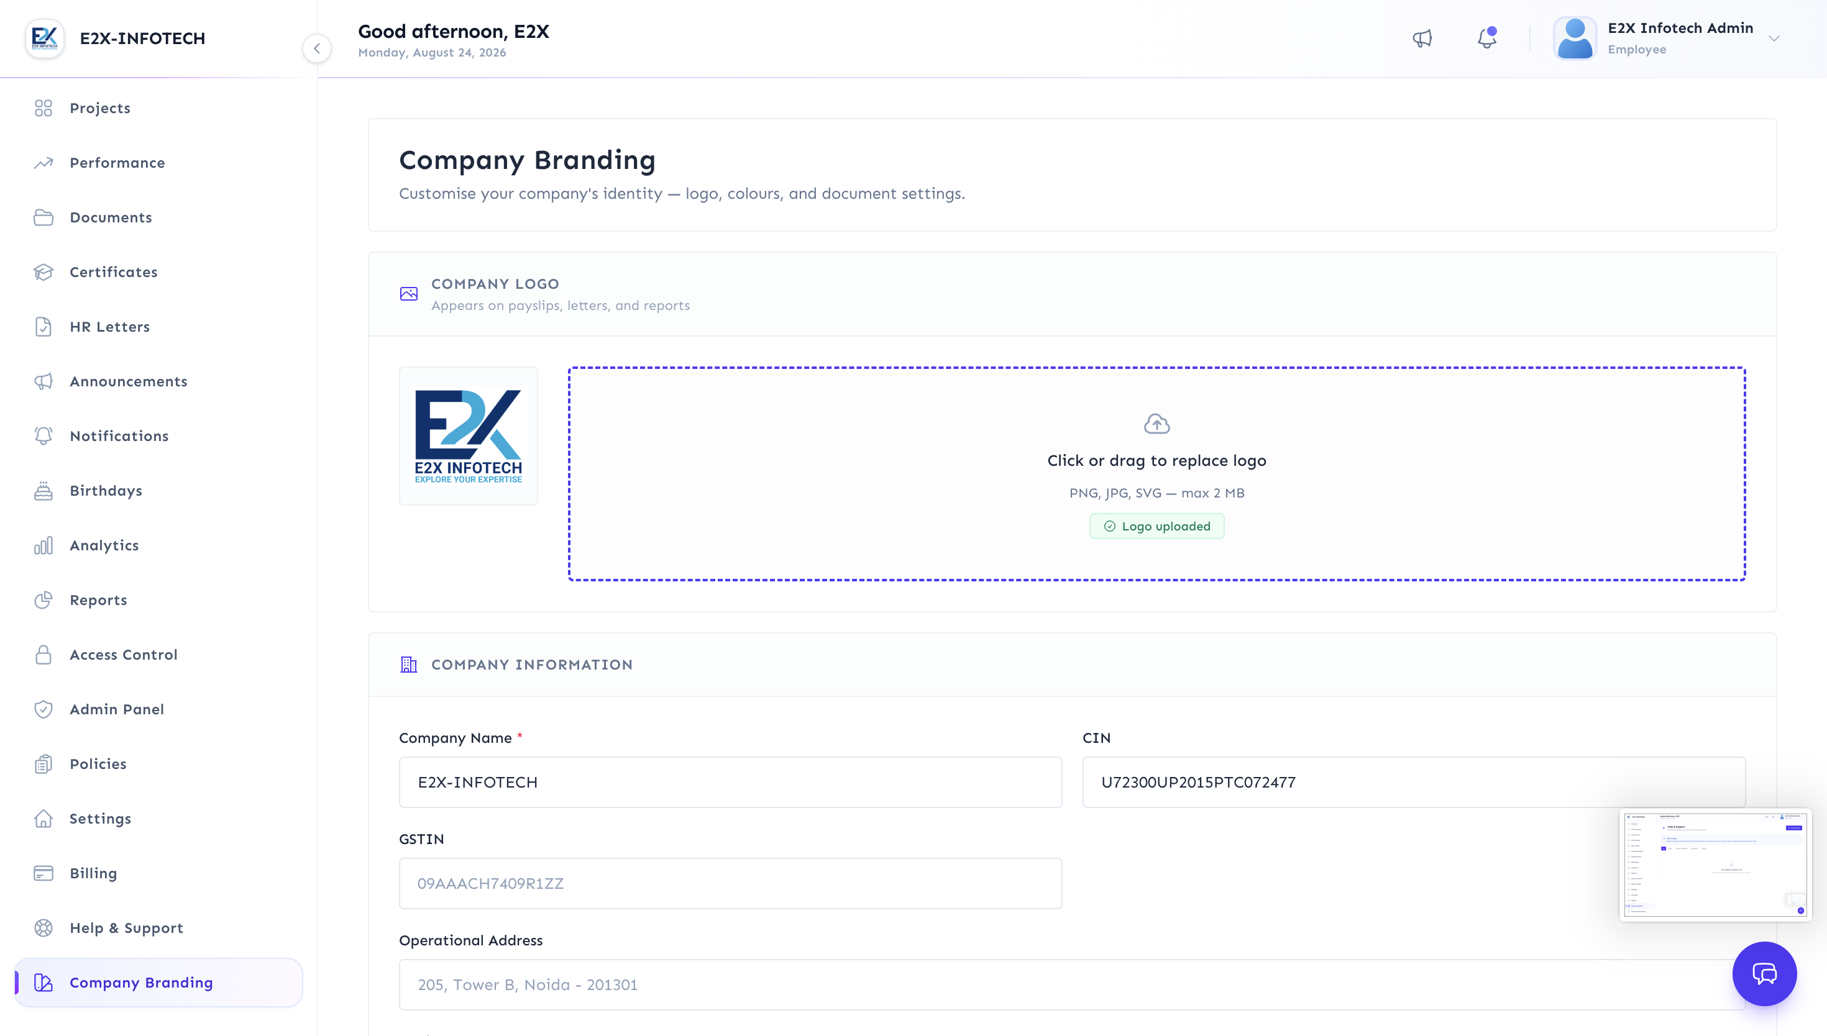Click the E2X-INFOTECH brand name
The height and width of the screenshot is (1036, 1827).
(142, 39)
